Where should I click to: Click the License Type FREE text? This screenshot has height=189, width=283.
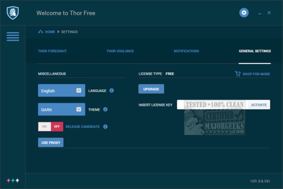pos(156,74)
